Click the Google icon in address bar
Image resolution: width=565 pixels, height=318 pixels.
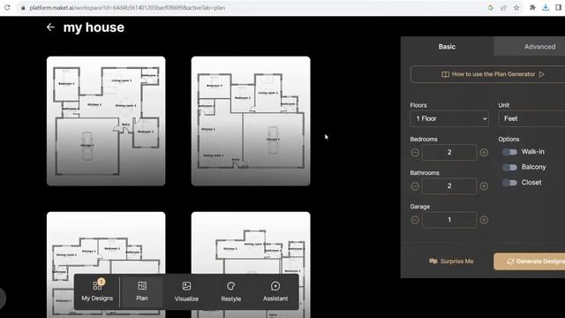click(x=491, y=8)
